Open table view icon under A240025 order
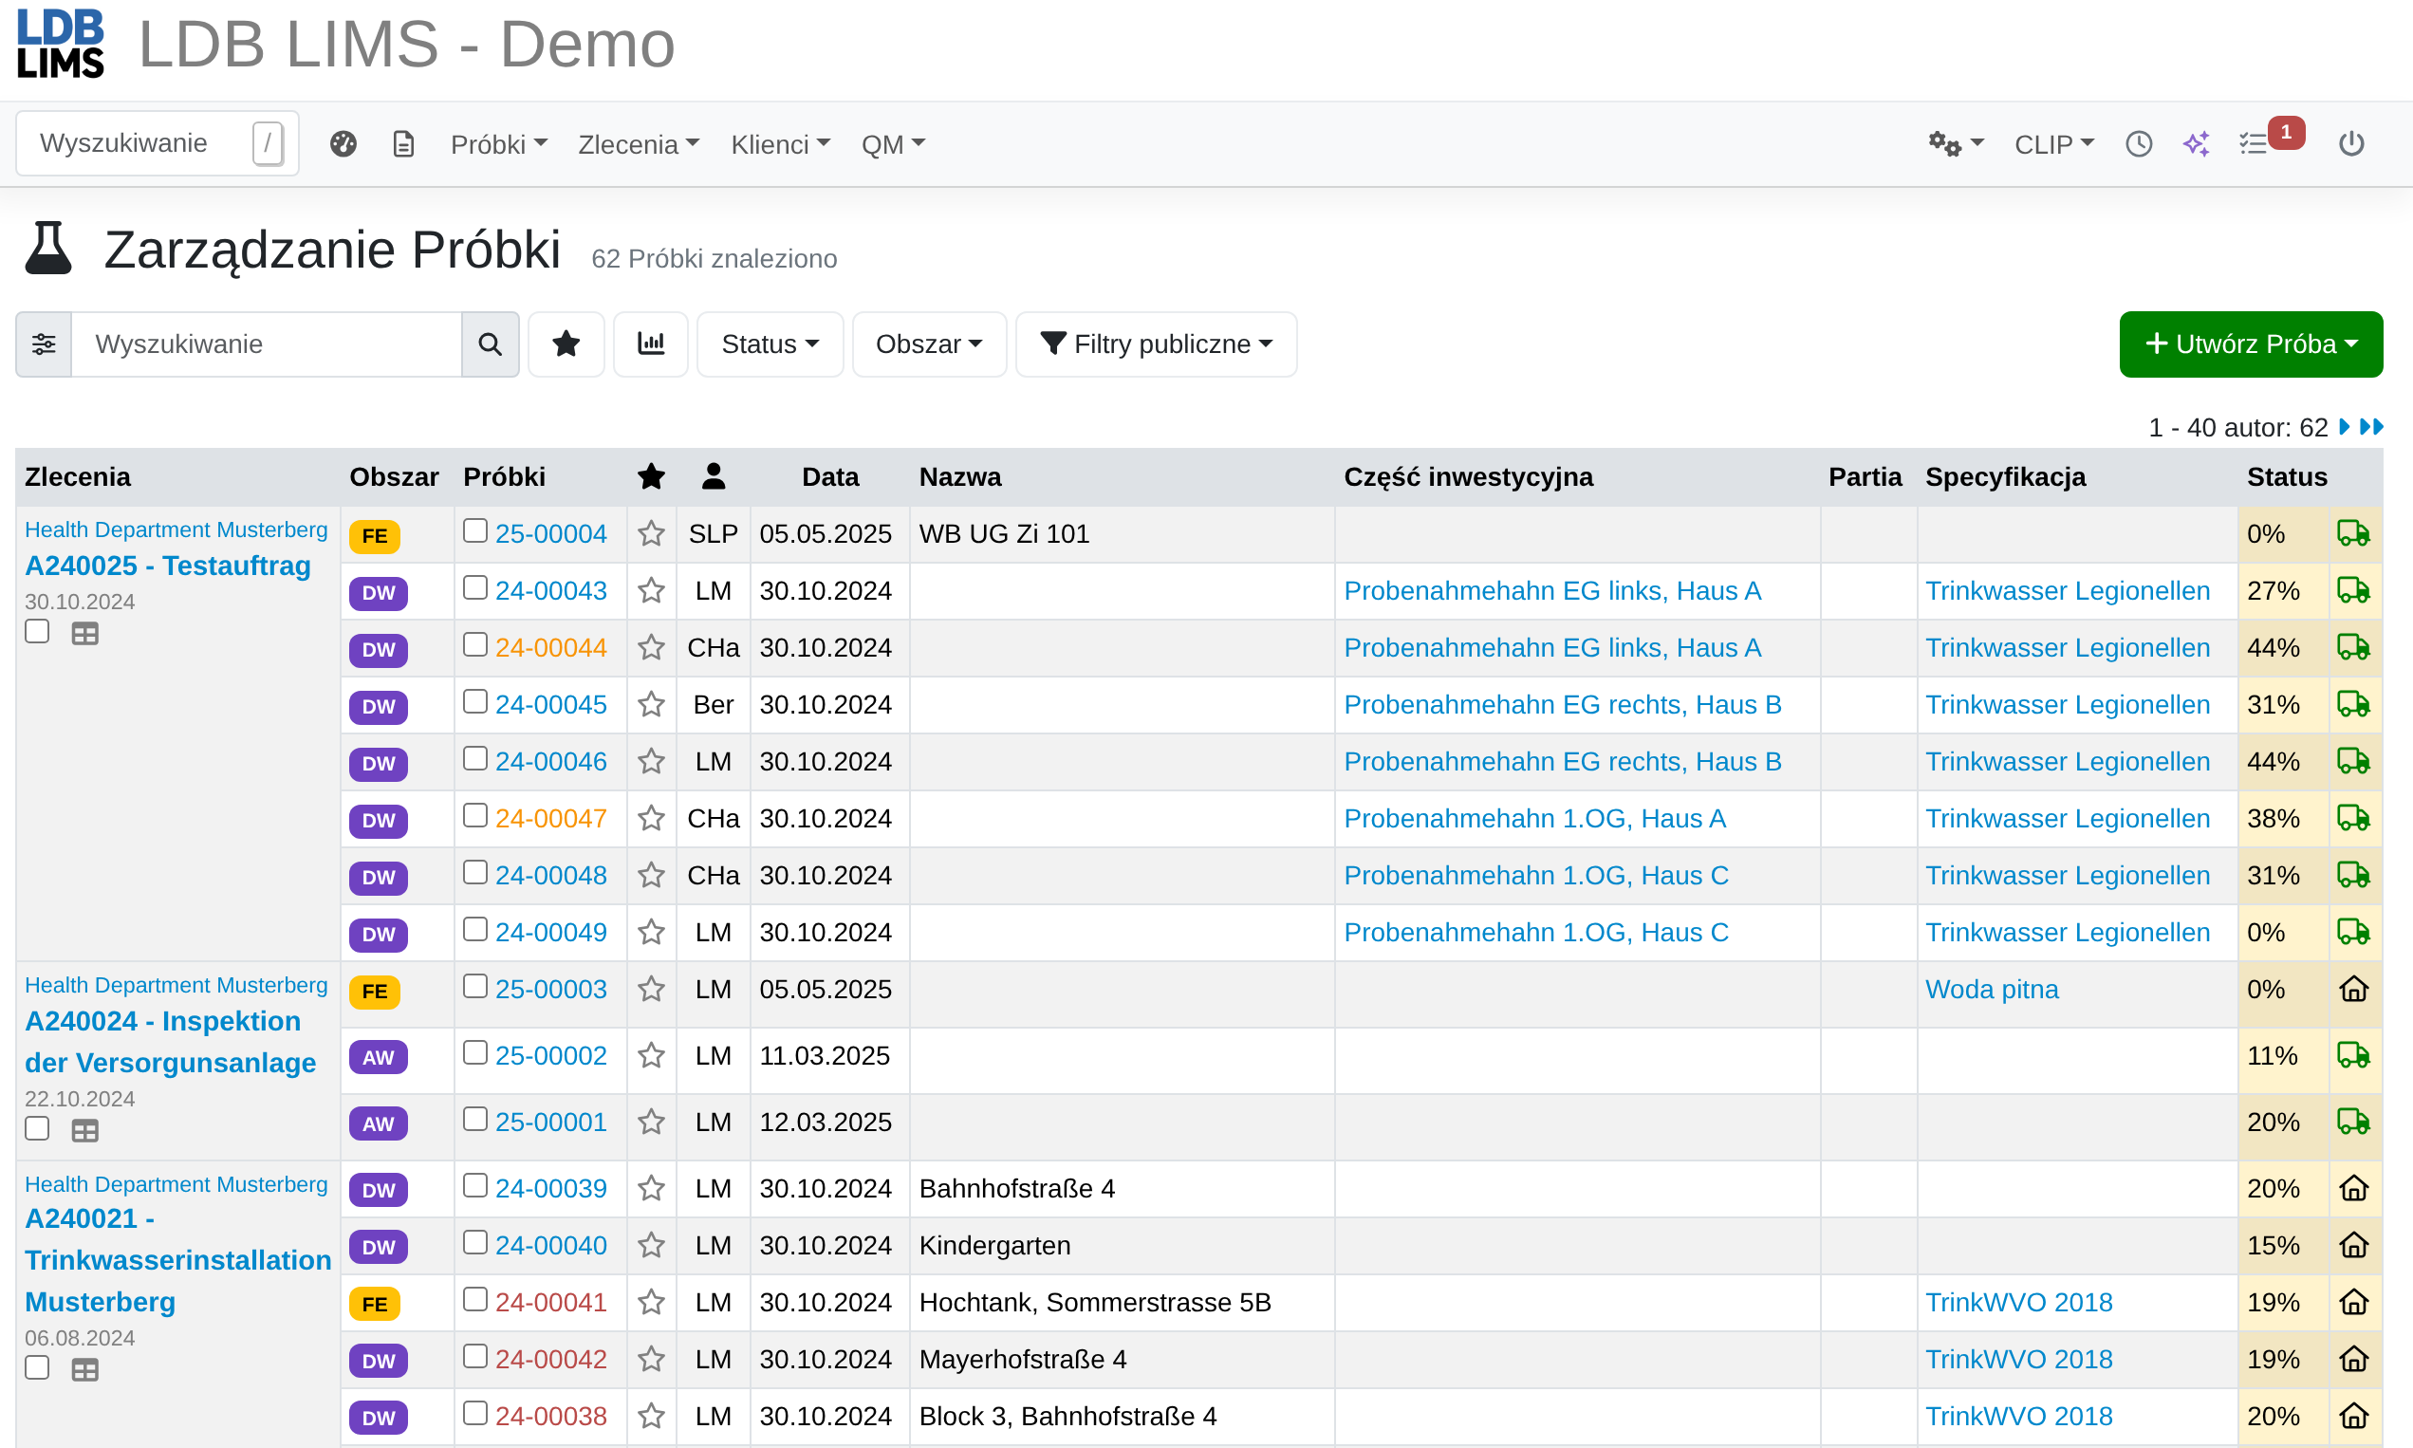This screenshot has width=2413, height=1448. click(84, 634)
